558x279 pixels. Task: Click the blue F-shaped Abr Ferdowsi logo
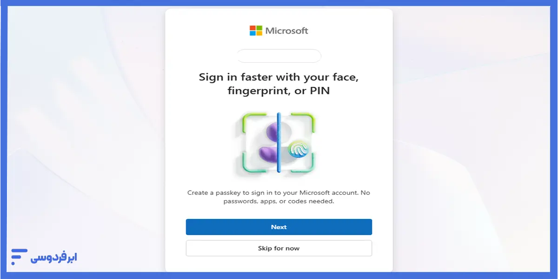pyautogui.click(x=20, y=257)
